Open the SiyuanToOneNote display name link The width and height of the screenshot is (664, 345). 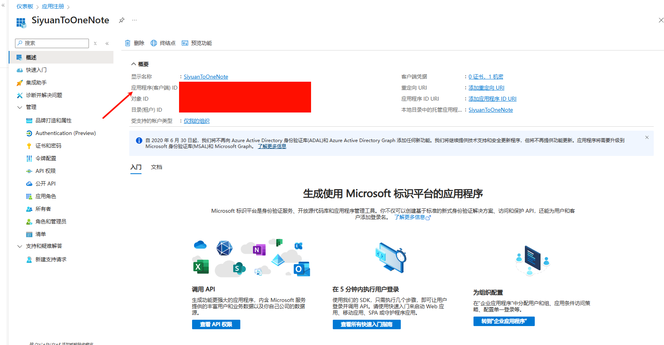click(206, 77)
